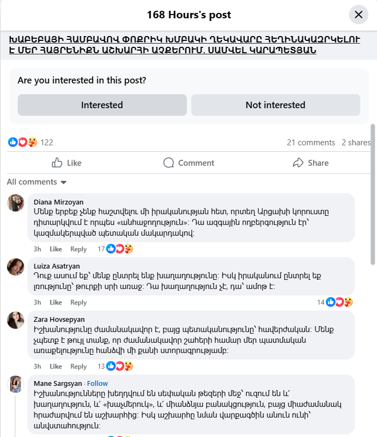377x437 pixels.
Task: Click Mane Sargsyan's profile avatar
Action: point(16,384)
